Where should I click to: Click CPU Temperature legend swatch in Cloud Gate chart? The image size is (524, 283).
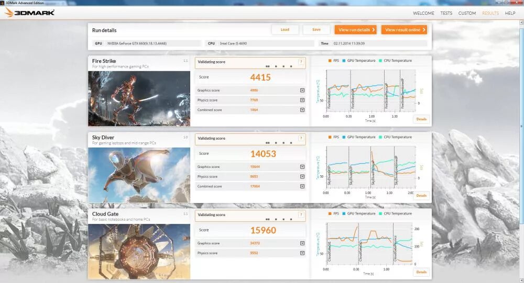380,213
